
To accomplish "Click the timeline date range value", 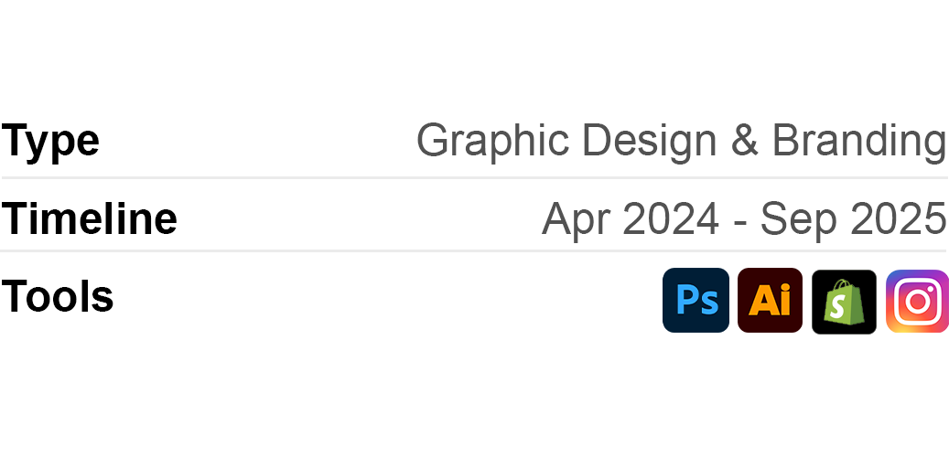I will tap(743, 219).
